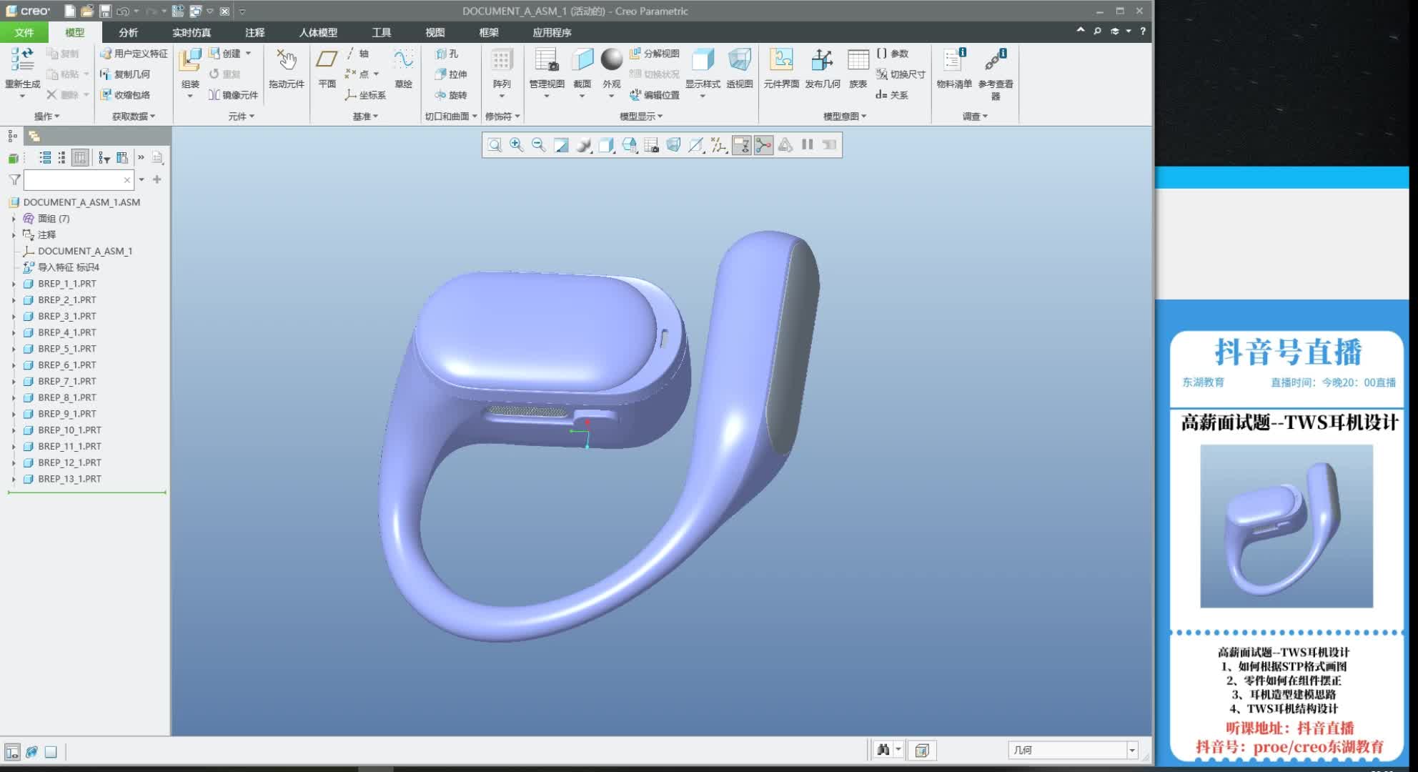The height and width of the screenshot is (772, 1418).
Task: Click the 镜像元件 button
Action: click(x=233, y=95)
